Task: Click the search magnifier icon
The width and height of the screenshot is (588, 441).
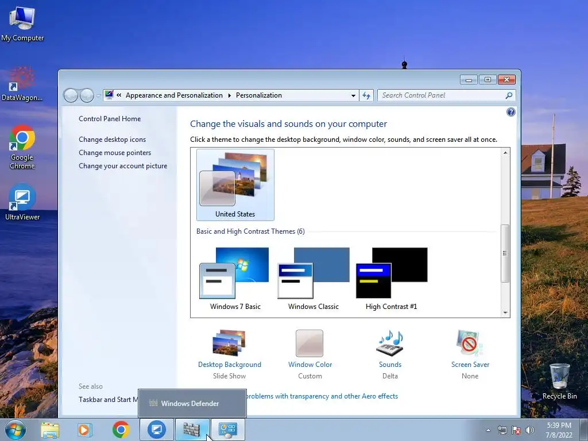Action: (x=509, y=95)
